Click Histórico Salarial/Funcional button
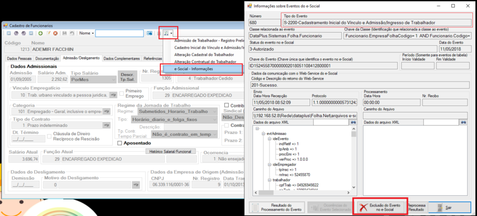The height and width of the screenshot is (216, 477). (171, 151)
